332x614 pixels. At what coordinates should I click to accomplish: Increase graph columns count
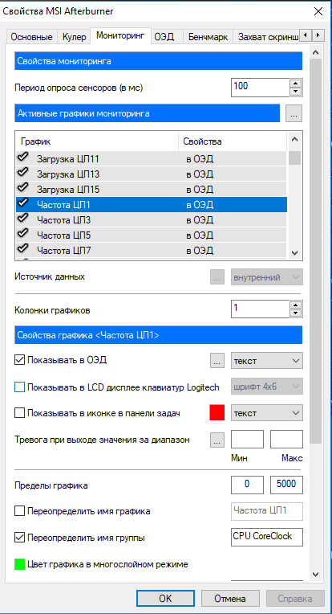coord(297,305)
